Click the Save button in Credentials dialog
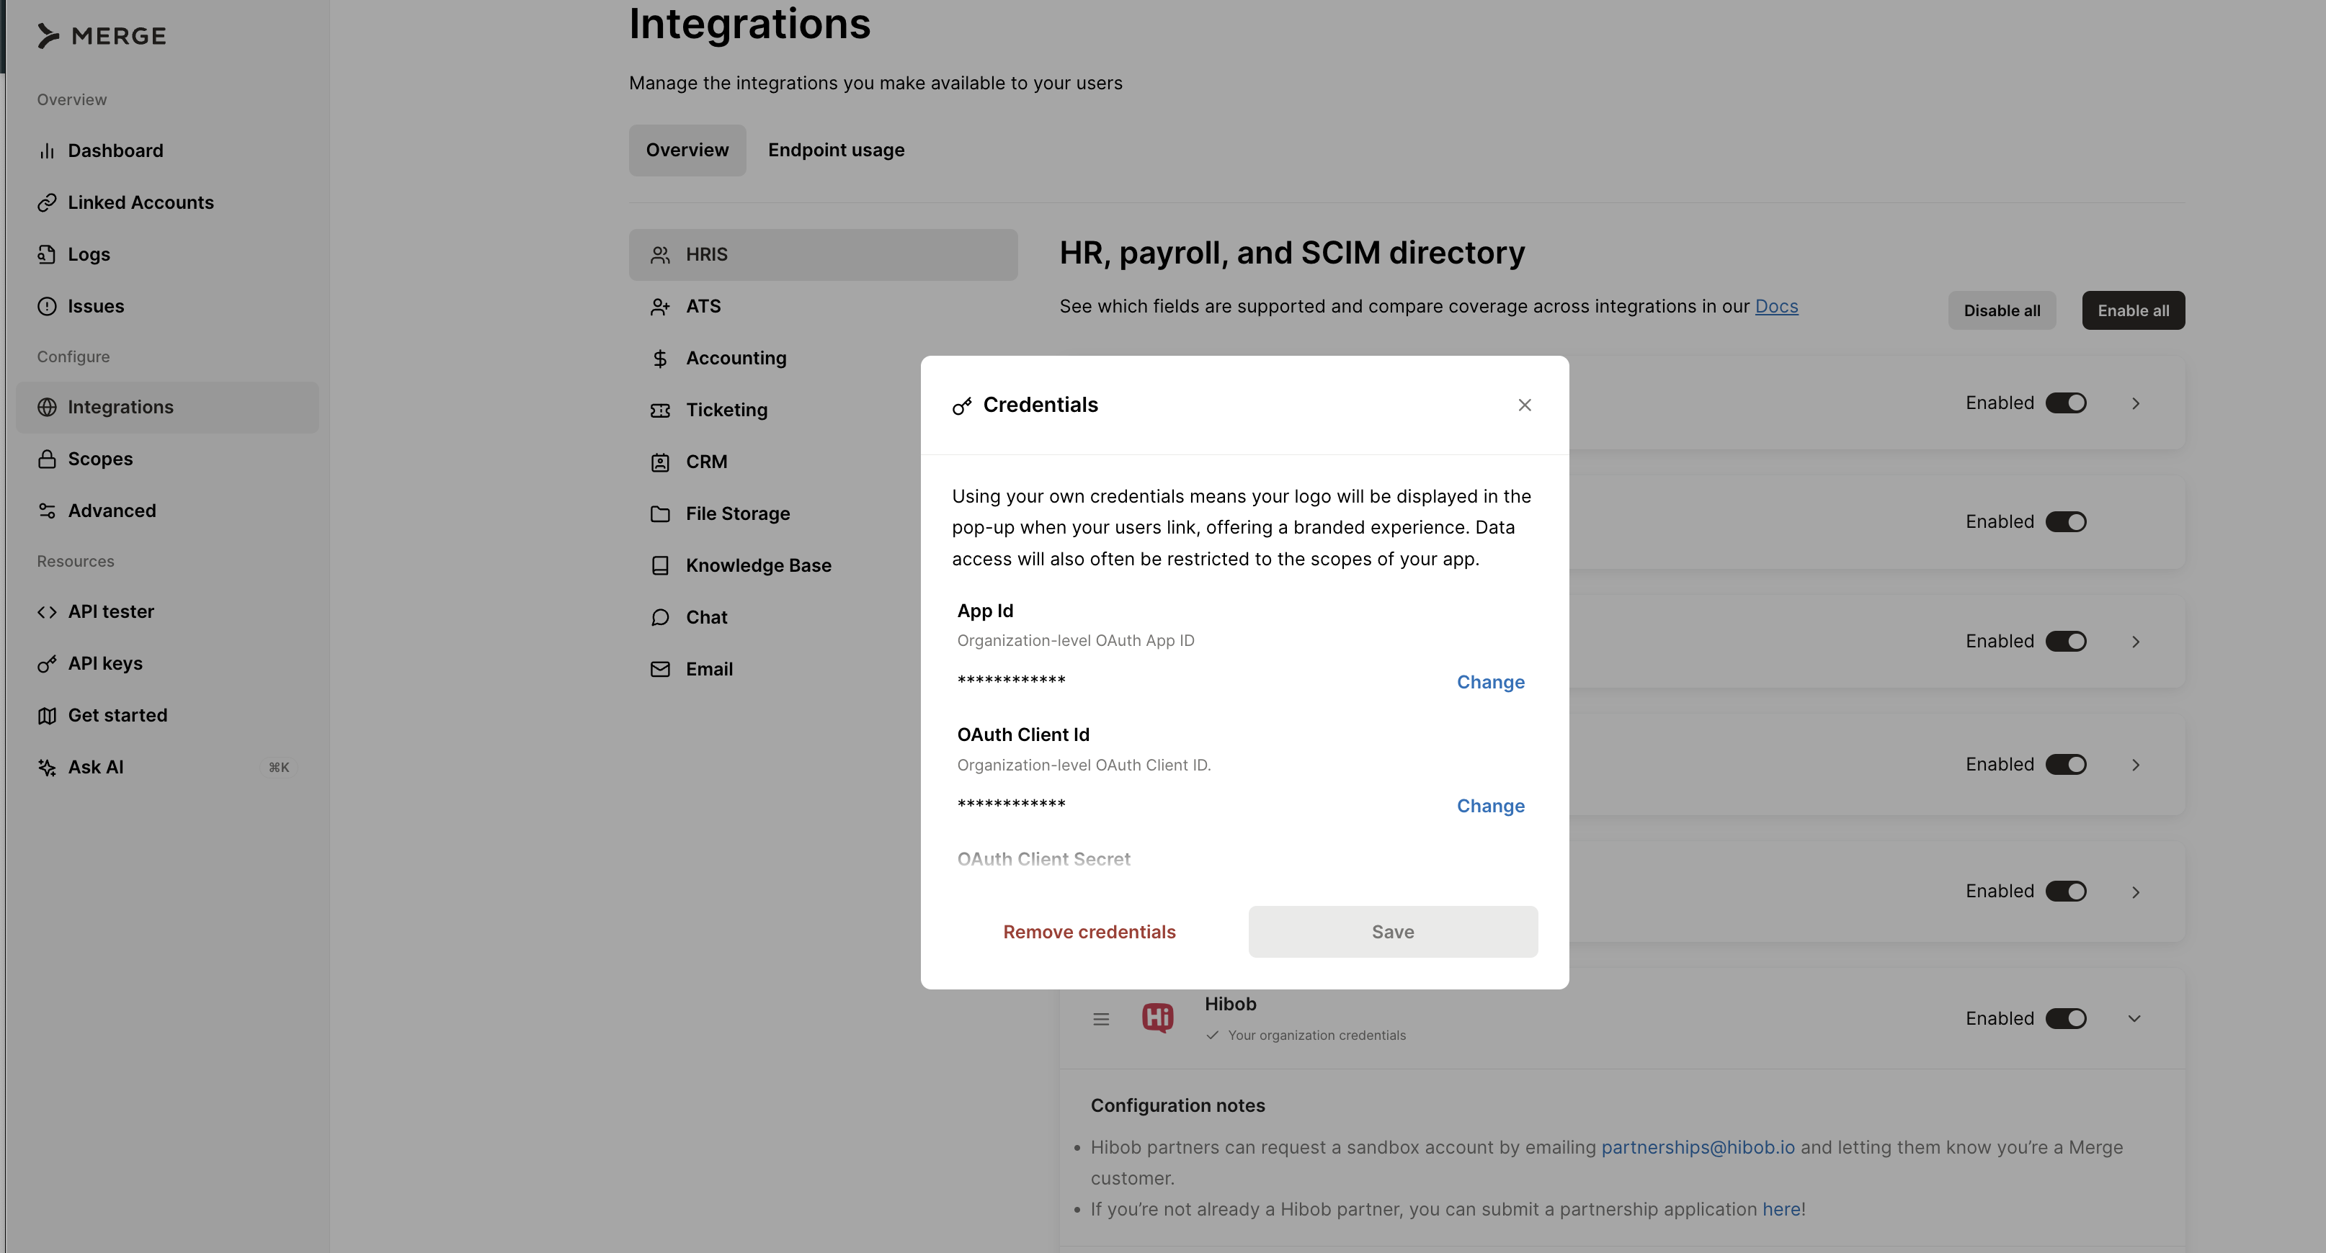This screenshot has width=2326, height=1253. pyautogui.click(x=1392, y=932)
